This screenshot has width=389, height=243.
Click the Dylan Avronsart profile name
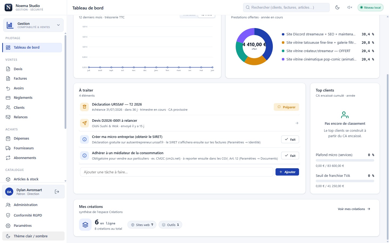(29, 190)
